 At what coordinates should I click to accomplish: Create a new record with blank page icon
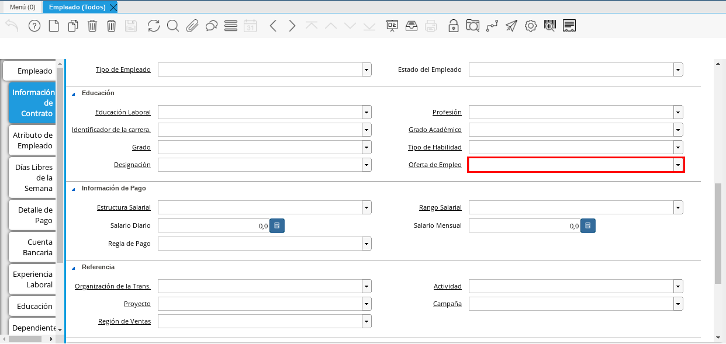click(54, 26)
